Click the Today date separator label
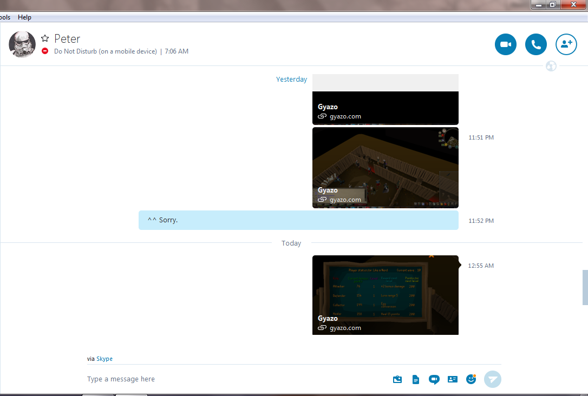 (x=291, y=243)
